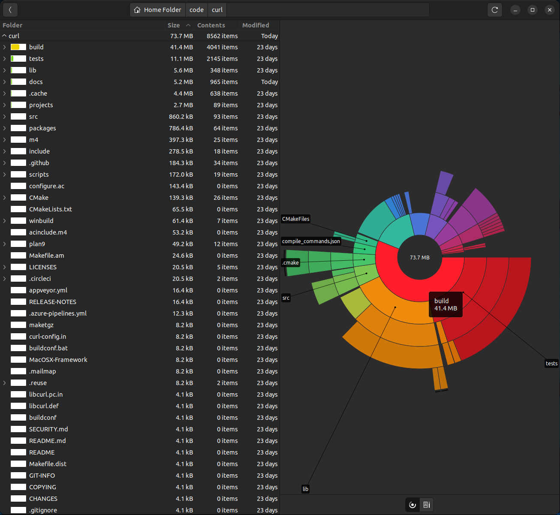Expand the src folder row
560x515 pixels.
(4, 117)
